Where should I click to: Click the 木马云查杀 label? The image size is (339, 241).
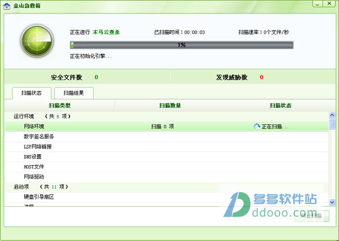click(x=106, y=32)
